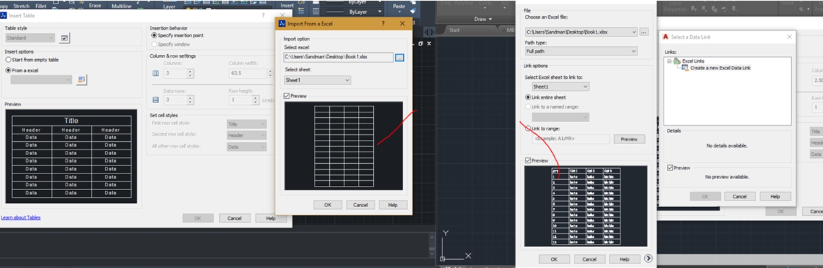Select Link entire sheet radio
This screenshot has height=268, width=823.
[x=528, y=97]
